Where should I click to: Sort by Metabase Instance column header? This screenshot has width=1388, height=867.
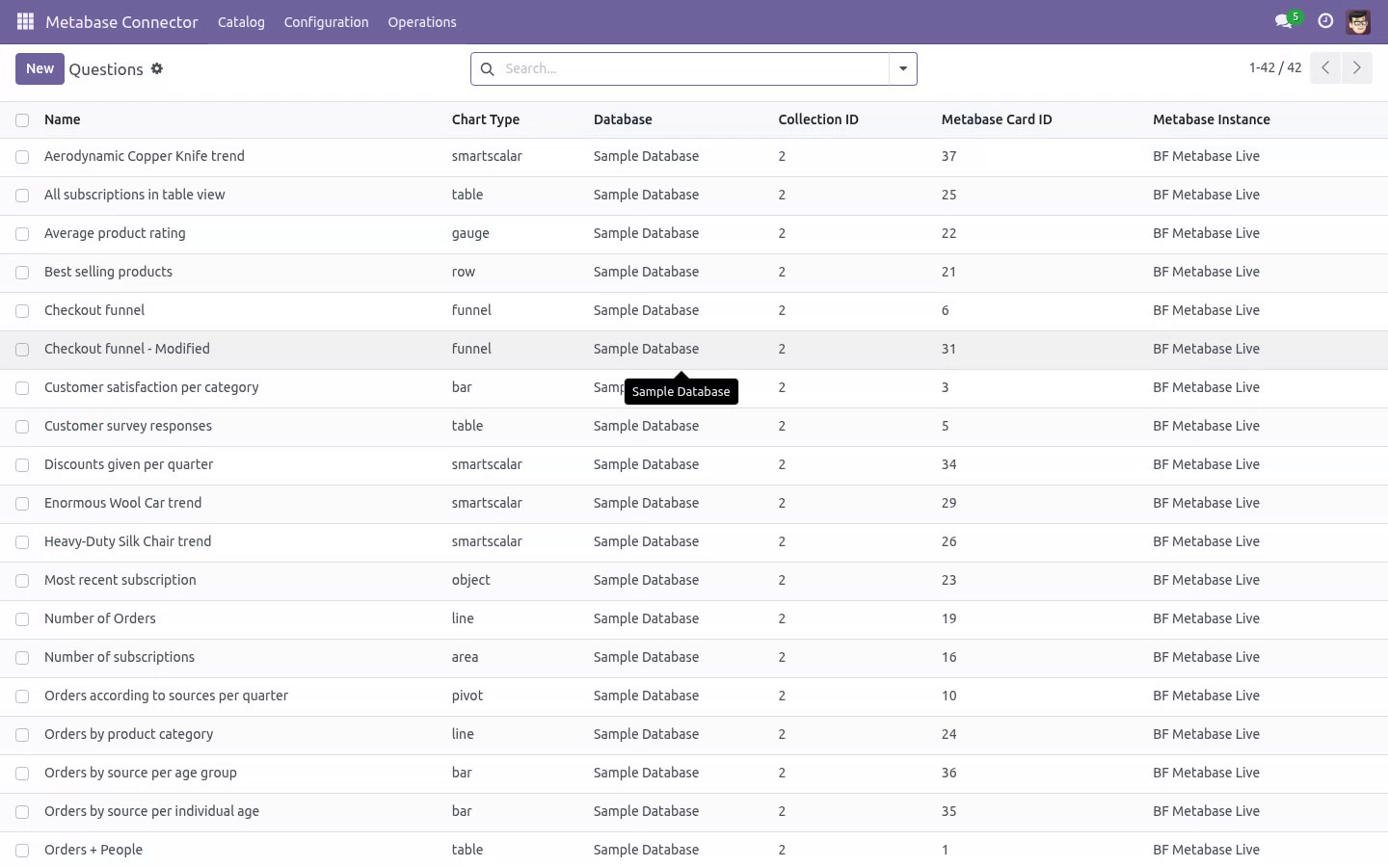pyautogui.click(x=1212, y=119)
